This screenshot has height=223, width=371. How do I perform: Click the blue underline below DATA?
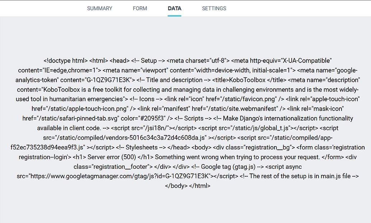(174, 16)
